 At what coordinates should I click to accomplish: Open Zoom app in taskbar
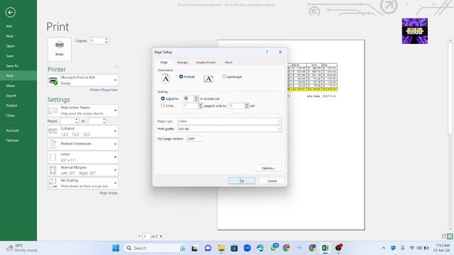click(248, 248)
